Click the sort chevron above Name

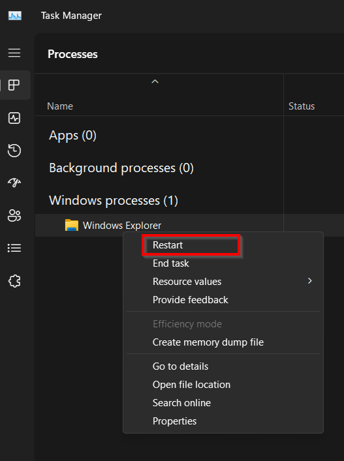(x=155, y=82)
